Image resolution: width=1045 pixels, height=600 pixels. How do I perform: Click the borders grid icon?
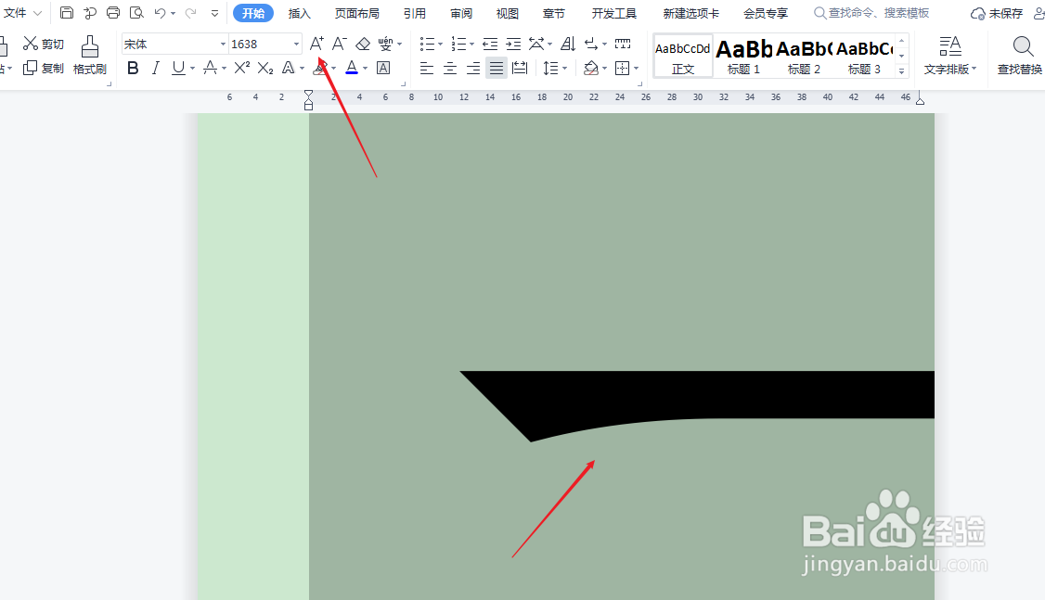tap(623, 68)
